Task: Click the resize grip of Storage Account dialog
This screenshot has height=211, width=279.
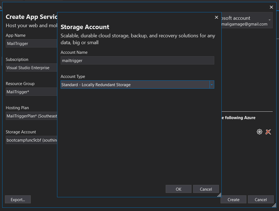Action: [219, 195]
